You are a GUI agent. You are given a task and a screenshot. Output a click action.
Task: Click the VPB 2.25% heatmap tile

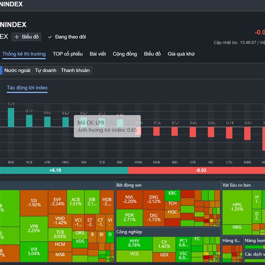[34, 229]
